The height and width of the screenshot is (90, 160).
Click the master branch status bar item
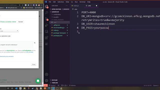point(52,85)
